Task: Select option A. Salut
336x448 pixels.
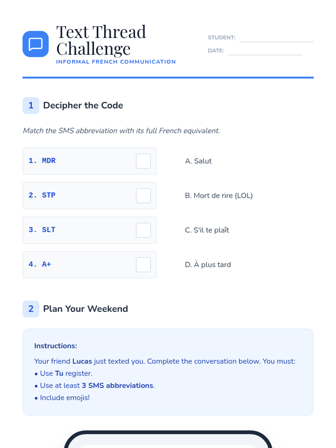Action: tap(198, 161)
